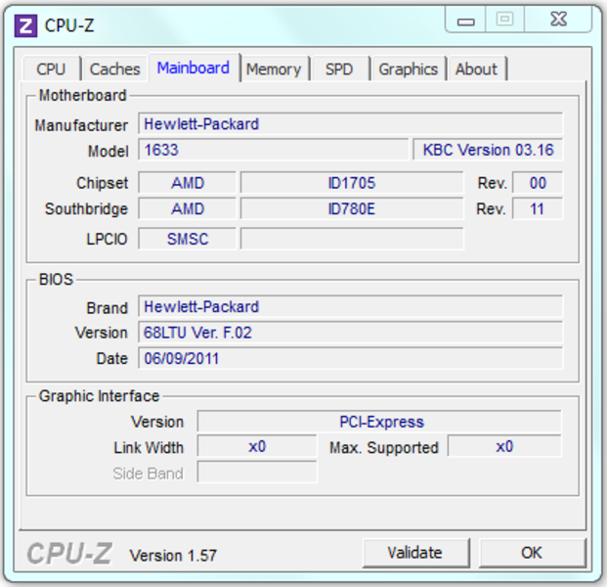This screenshot has height=587, width=607.
Task: Click the LPCIO SMSC value
Action: coord(188,239)
